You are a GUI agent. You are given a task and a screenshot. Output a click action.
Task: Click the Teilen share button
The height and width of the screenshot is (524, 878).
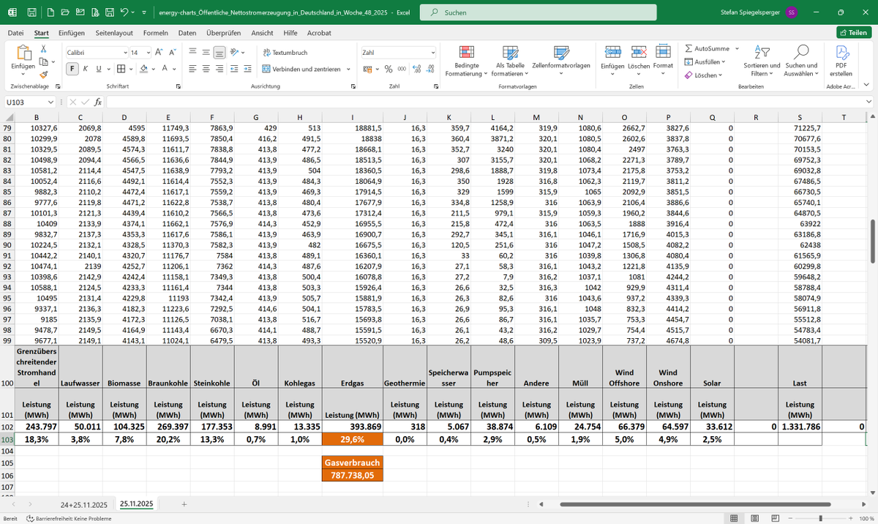853,32
